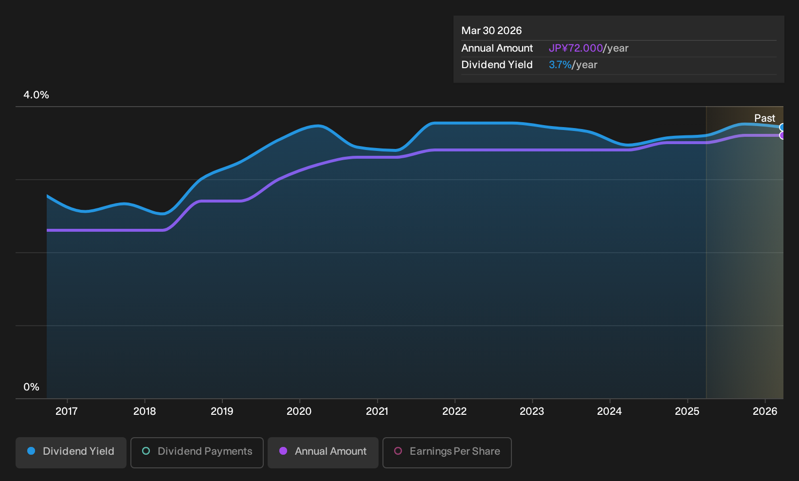Toggle the Dividend Yield series
The image size is (799, 481).
point(71,452)
